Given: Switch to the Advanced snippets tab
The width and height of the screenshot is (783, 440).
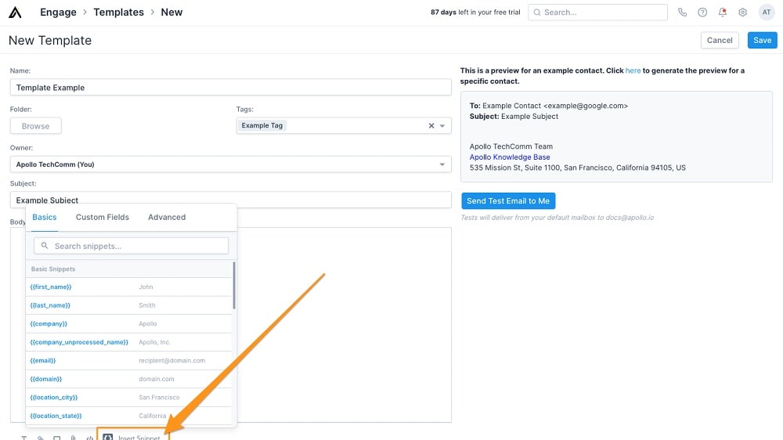Looking at the screenshot, I should (x=167, y=217).
